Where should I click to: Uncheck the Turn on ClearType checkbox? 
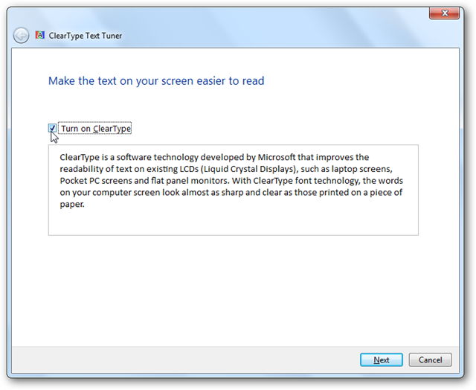pos(52,128)
